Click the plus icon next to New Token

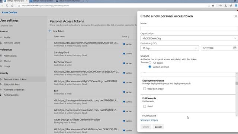tap(49, 31)
